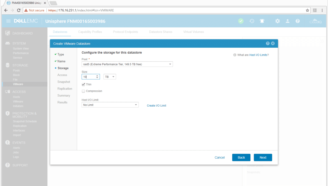
Task: Select the Results wizard step
Action: pyautogui.click(x=62, y=102)
